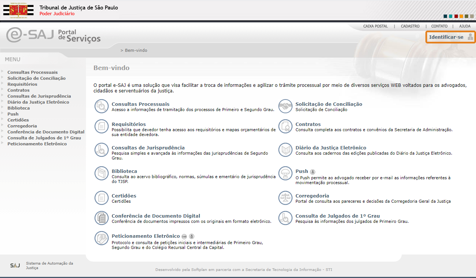Open the Certidões heading in welcome panel
476x278 pixels.
click(x=124, y=196)
